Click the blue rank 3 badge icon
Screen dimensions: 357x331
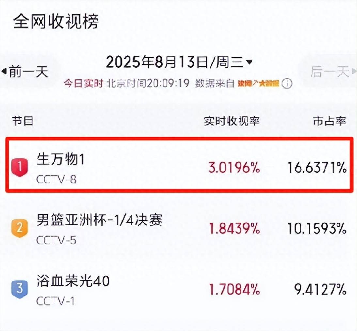click(x=20, y=289)
